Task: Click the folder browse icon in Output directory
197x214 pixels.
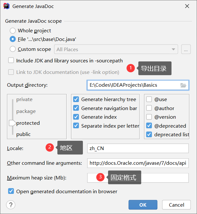Action: [183, 85]
